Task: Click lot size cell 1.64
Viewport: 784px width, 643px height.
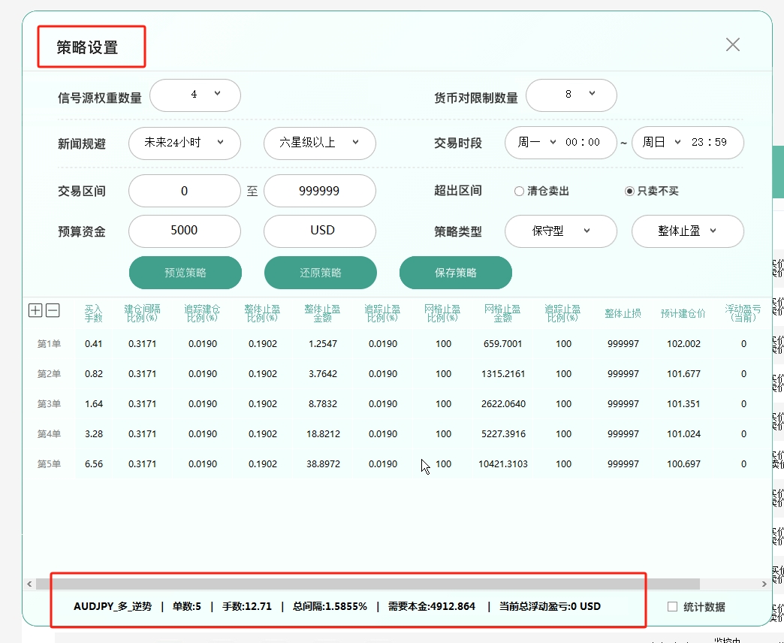Action: (94, 404)
